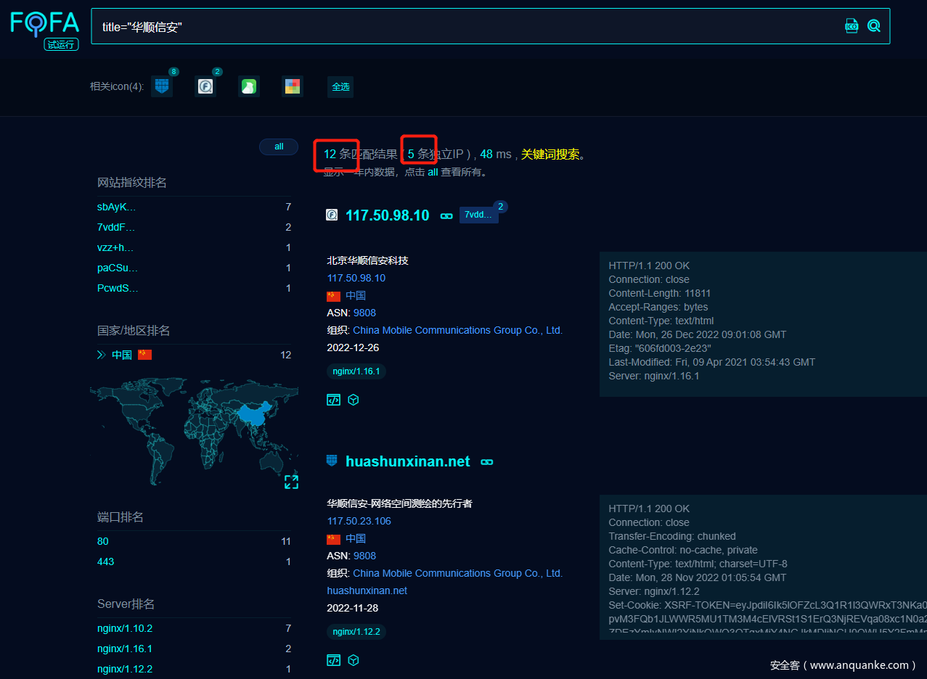Select the blue shield related icon
The width and height of the screenshot is (927, 679).
coord(162,86)
